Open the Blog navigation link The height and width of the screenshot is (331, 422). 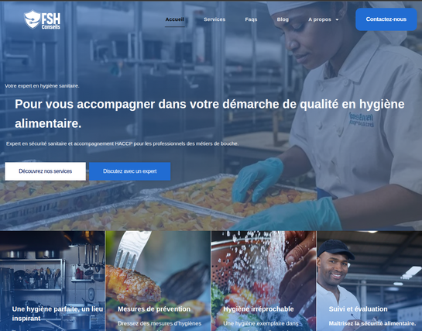click(283, 19)
